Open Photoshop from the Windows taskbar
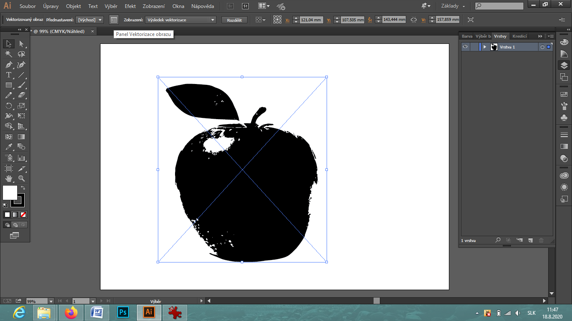The image size is (572, 321). click(x=123, y=312)
